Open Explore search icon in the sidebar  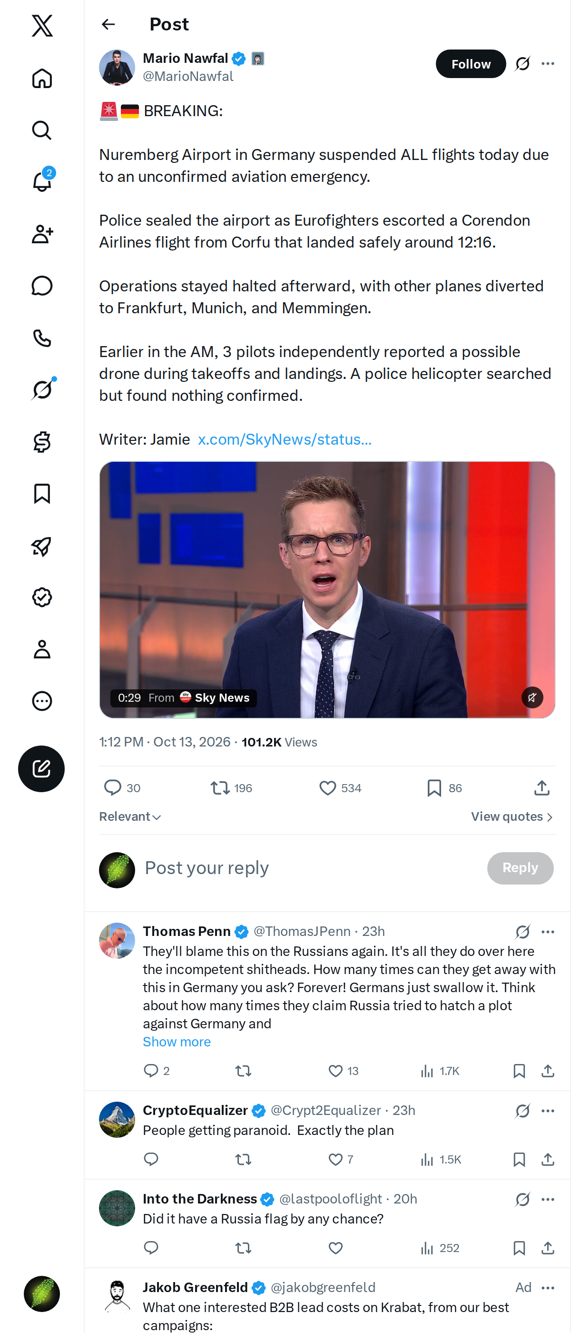click(42, 130)
